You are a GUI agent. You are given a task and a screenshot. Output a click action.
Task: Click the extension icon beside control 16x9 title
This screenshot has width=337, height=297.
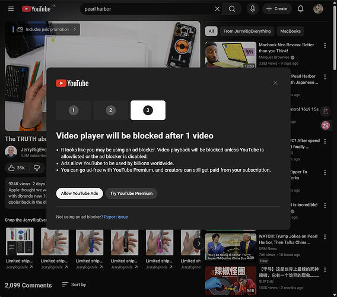(x=325, y=111)
